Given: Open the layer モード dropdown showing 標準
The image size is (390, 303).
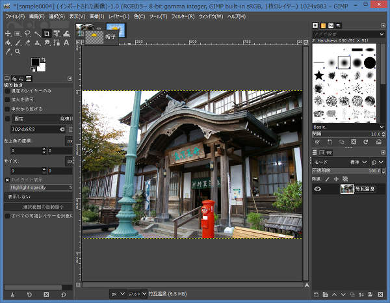Looking at the screenshot, I should [x=357, y=162].
